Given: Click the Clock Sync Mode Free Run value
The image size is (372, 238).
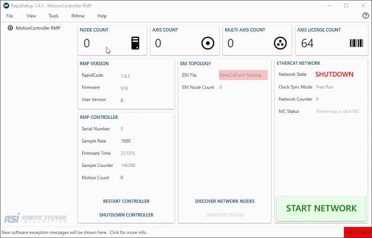Looking at the screenshot, I should click(x=325, y=87).
